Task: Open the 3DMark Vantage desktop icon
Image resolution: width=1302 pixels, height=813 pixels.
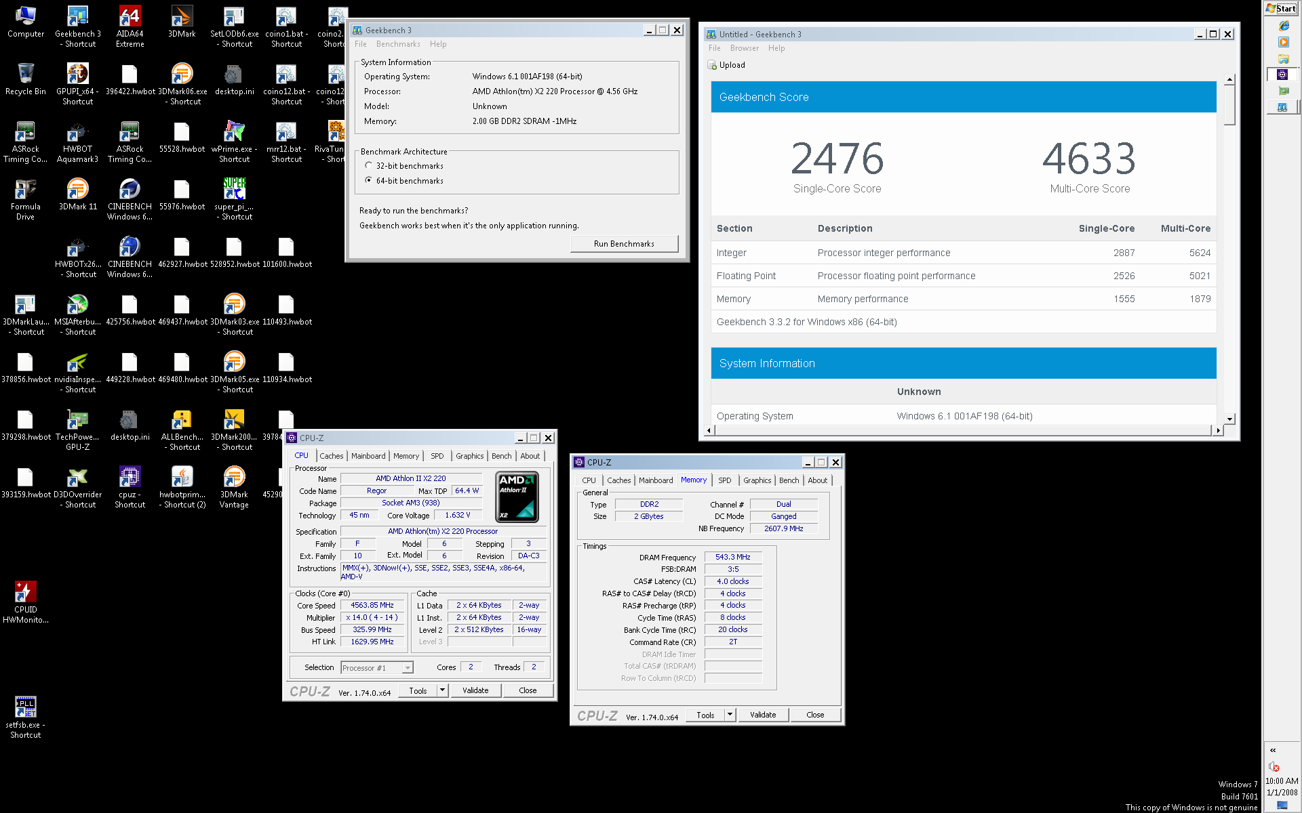Action: (234, 488)
